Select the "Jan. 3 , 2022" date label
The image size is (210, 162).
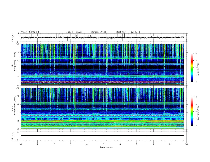tap(74, 32)
